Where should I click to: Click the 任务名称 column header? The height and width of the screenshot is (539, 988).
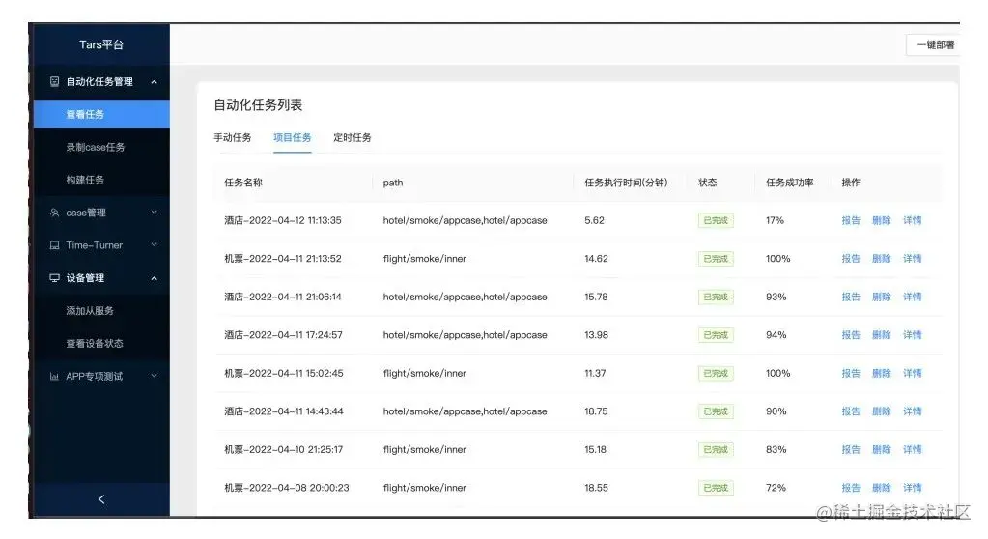tap(243, 183)
